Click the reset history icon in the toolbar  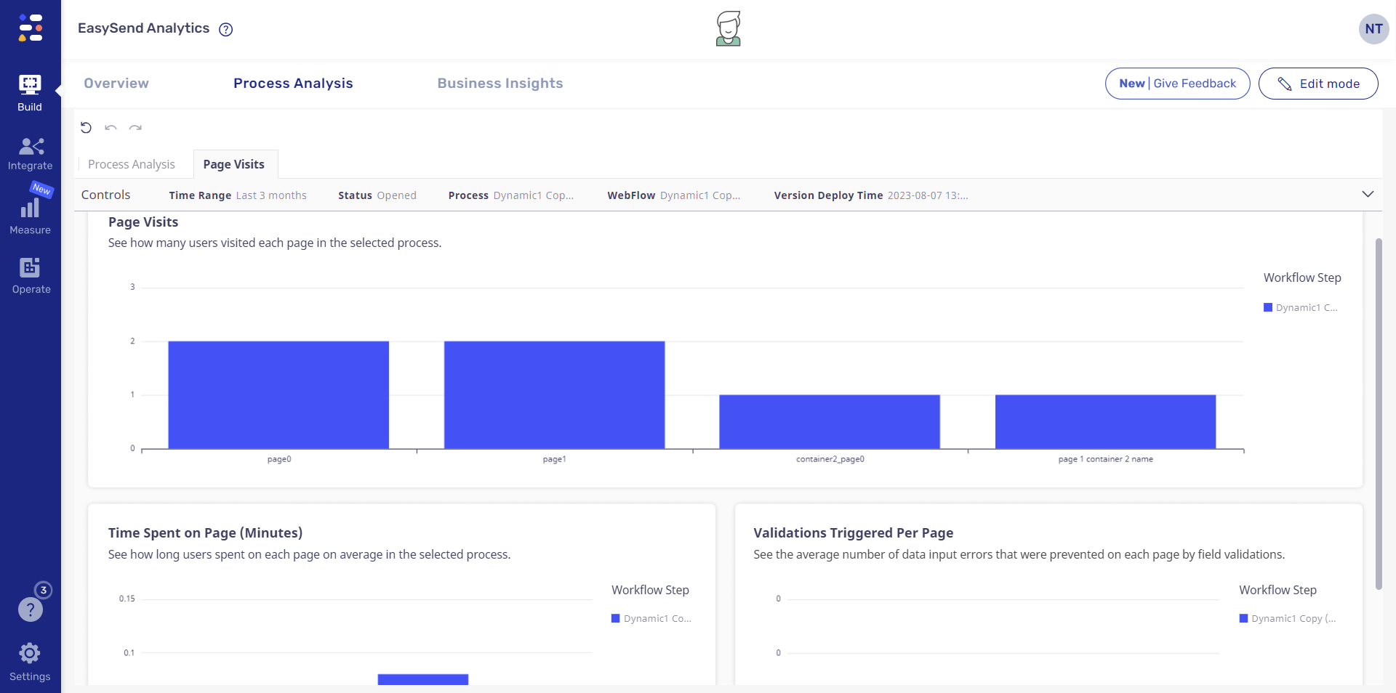click(x=86, y=127)
